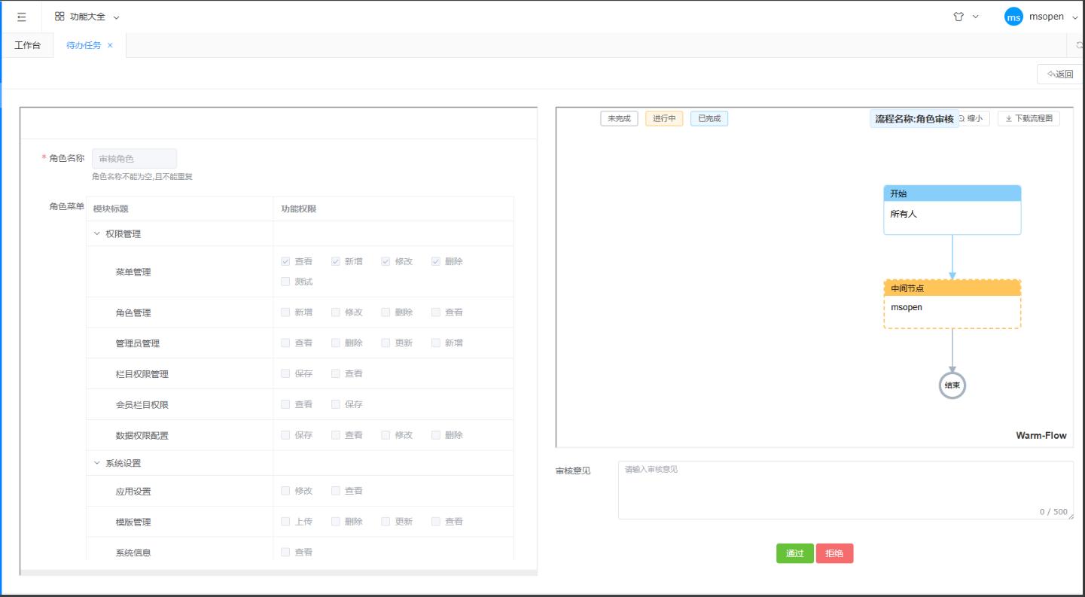
Task: Click the refresh icon at tab bar right
Action: (1080, 46)
